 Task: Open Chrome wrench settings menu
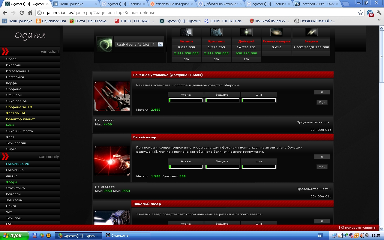coord(379,13)
